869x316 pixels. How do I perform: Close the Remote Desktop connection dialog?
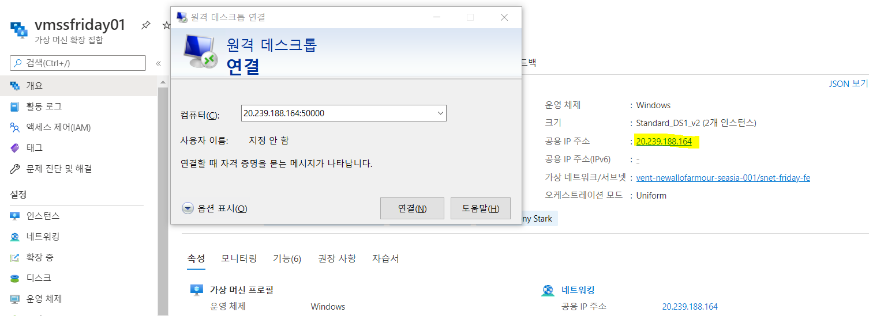coord(504,17)
